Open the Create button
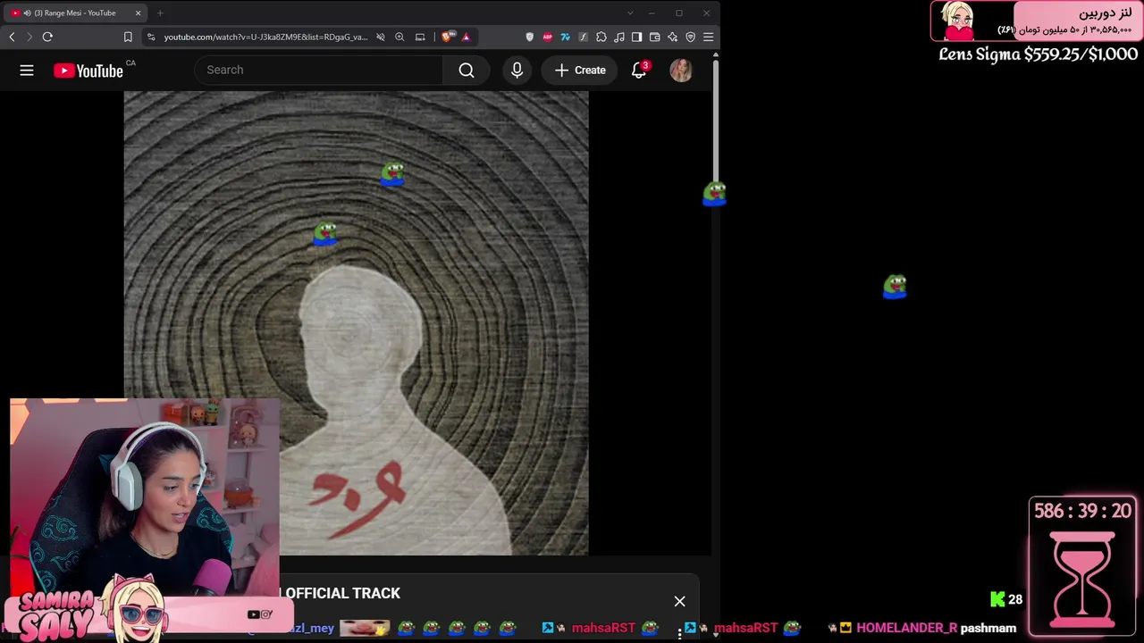 coord(579,70)
